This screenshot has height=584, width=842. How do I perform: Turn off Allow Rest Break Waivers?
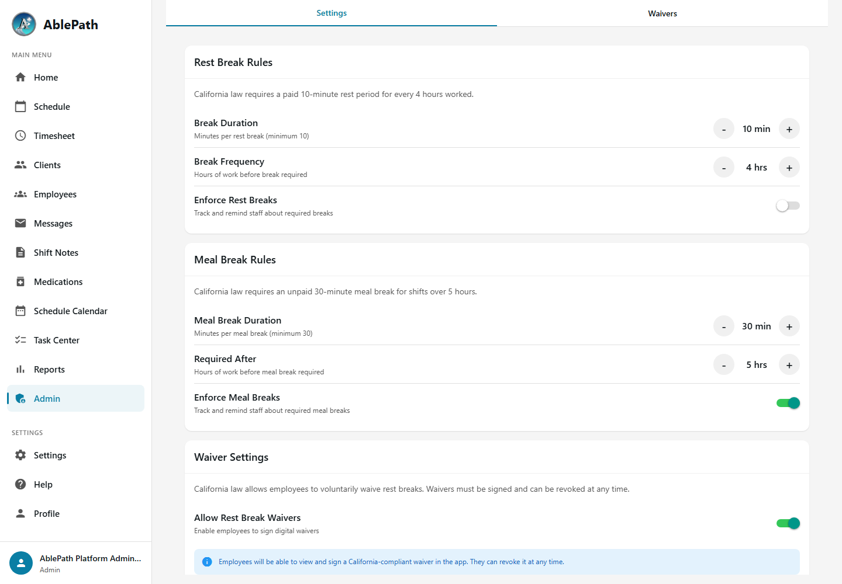(788, 523)
